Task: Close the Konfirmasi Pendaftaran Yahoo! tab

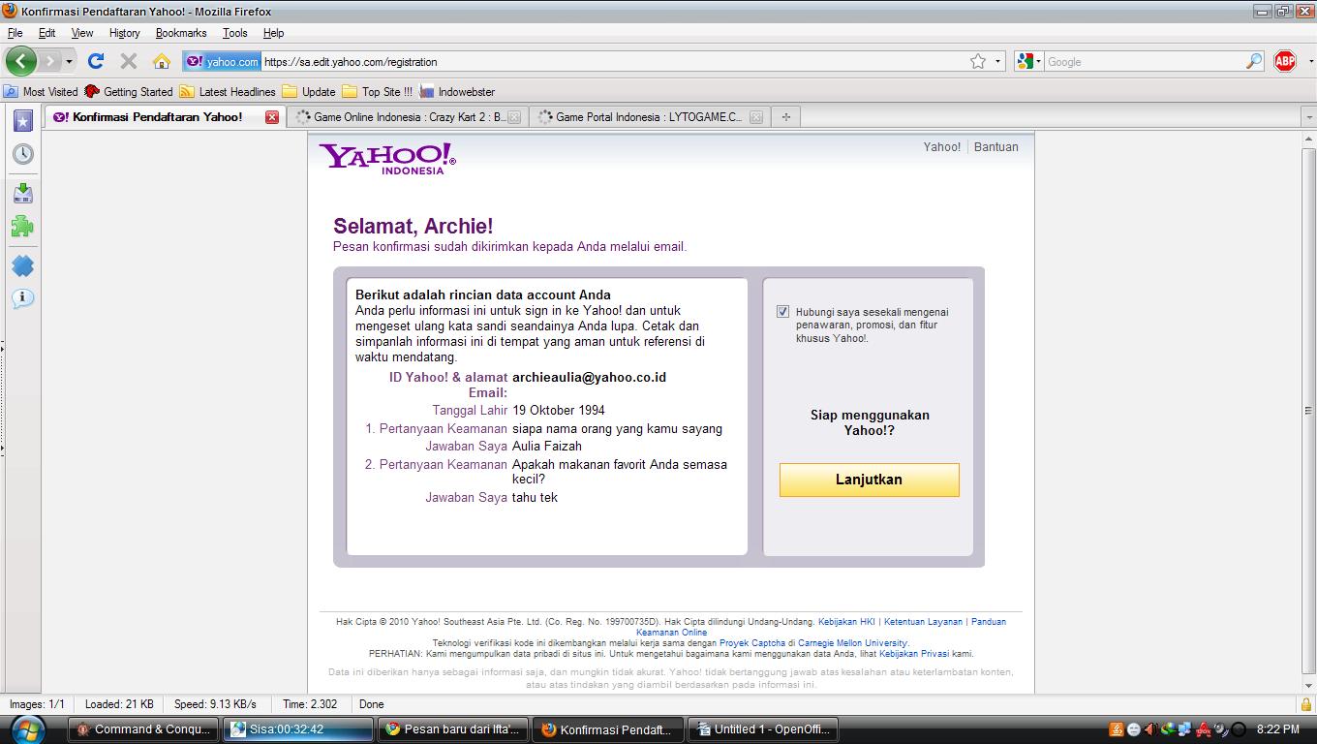Action: coord(272,117)
